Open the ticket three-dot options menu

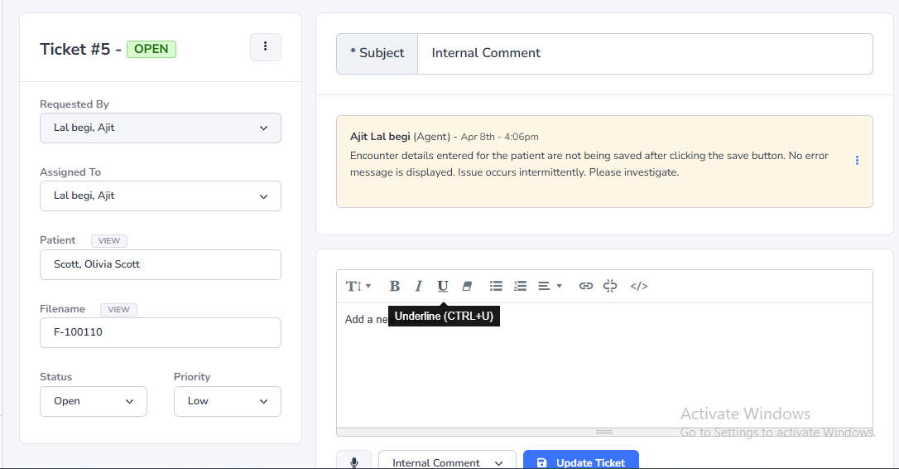(x=265, y=47)
